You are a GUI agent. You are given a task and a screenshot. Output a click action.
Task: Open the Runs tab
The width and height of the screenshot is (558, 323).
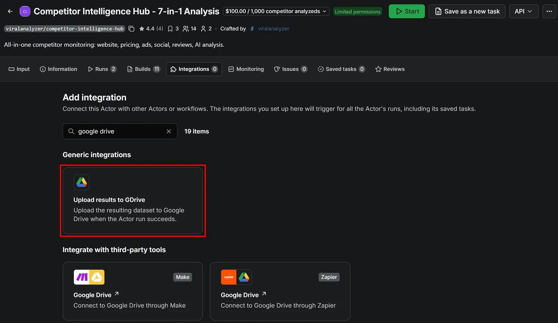pos(102,69)
